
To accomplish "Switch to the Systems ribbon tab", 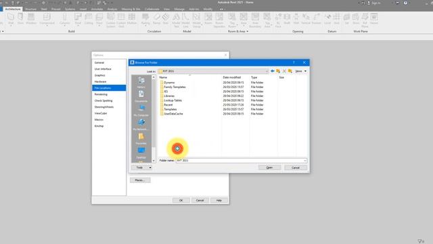I will point(70,9).
